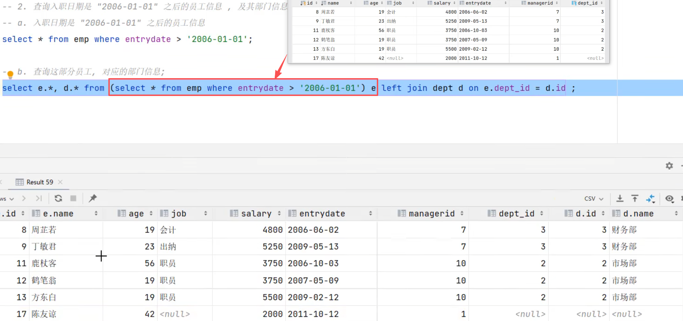683x321 pixels.
Task: Stop the running query with the stop icon
Action: 73,199
